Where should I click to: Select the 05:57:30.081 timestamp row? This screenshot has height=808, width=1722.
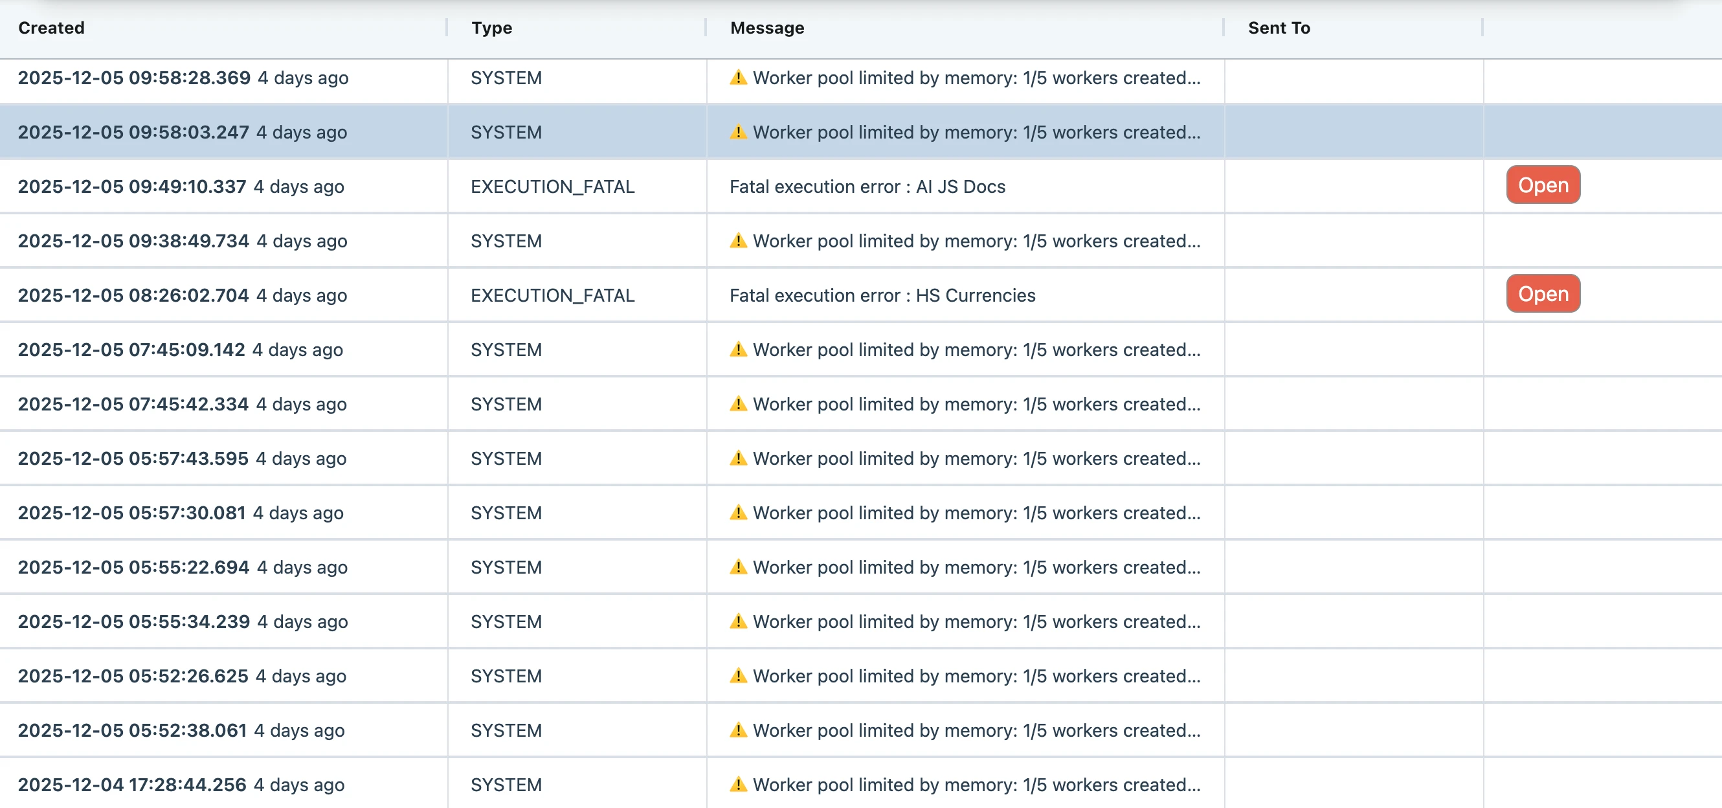131,513
